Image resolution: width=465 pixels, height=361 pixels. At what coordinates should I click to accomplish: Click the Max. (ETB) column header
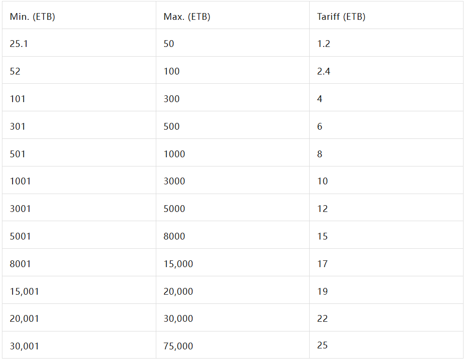pyautogui.click(x=187, y=16)
